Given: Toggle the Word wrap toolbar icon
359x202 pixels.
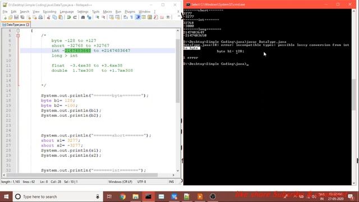Looking at the screenshot, I should point(126,17).
